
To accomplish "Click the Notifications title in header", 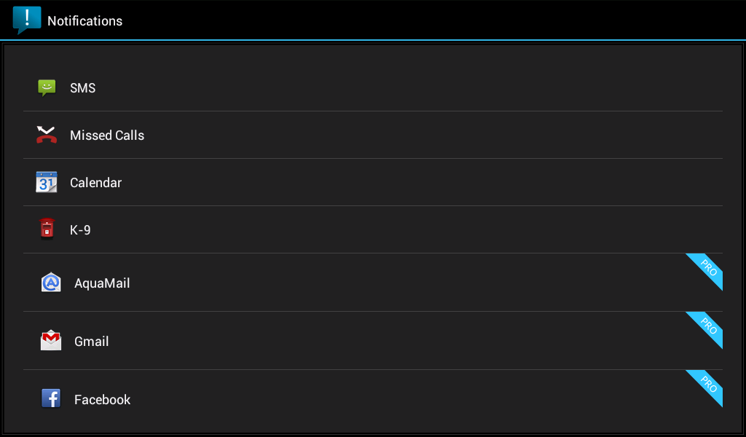I will [85, 20].
